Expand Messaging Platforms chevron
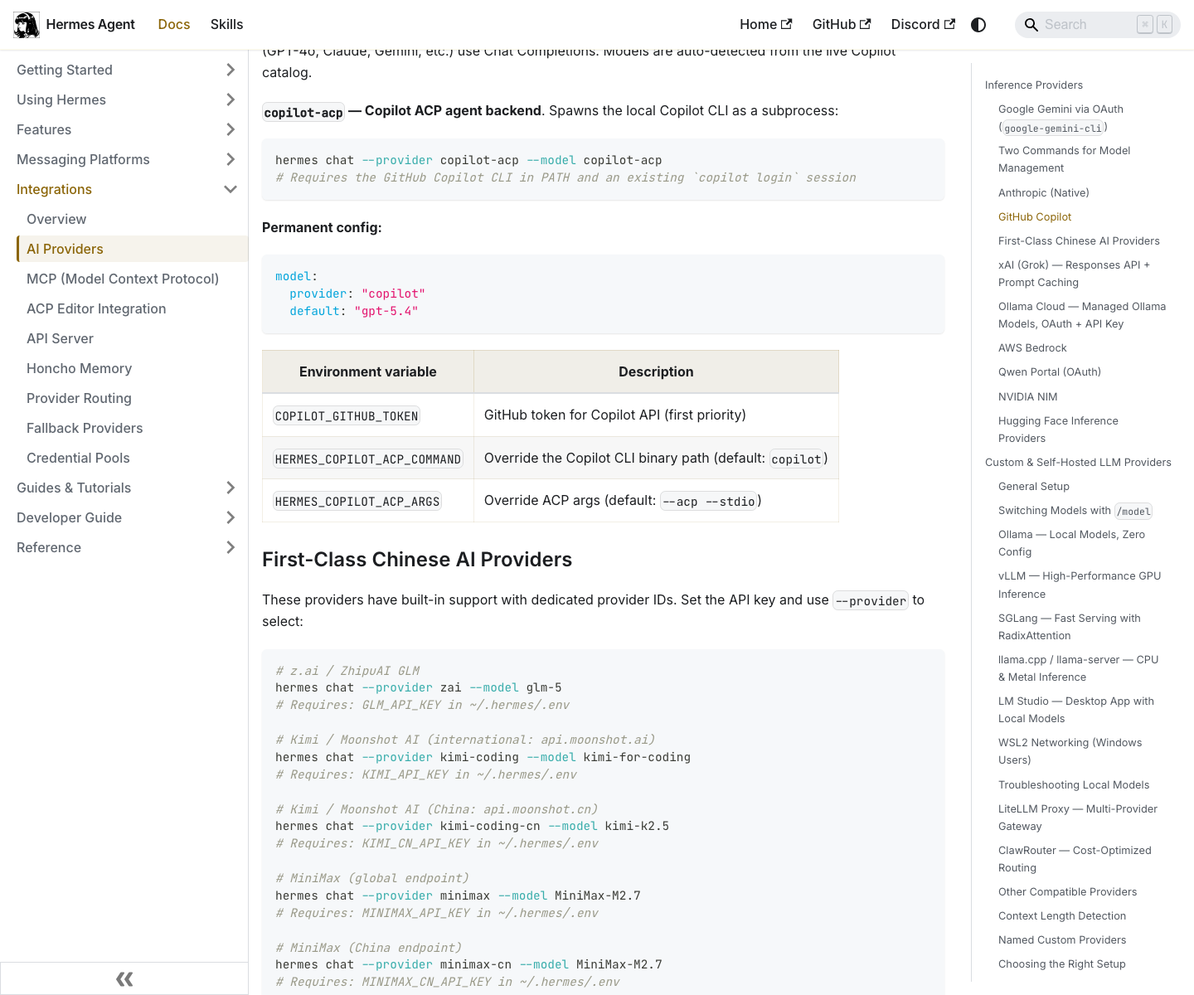 (x=231, y=159)
